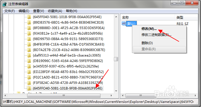
Task: Select new key {645FFO40-5081-101B-9F08-00AA002F954E}
Action: 68,88
